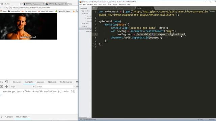Screen dimensions: 216x121
Task: Select main.js file in sidebar
Action: 89,29
